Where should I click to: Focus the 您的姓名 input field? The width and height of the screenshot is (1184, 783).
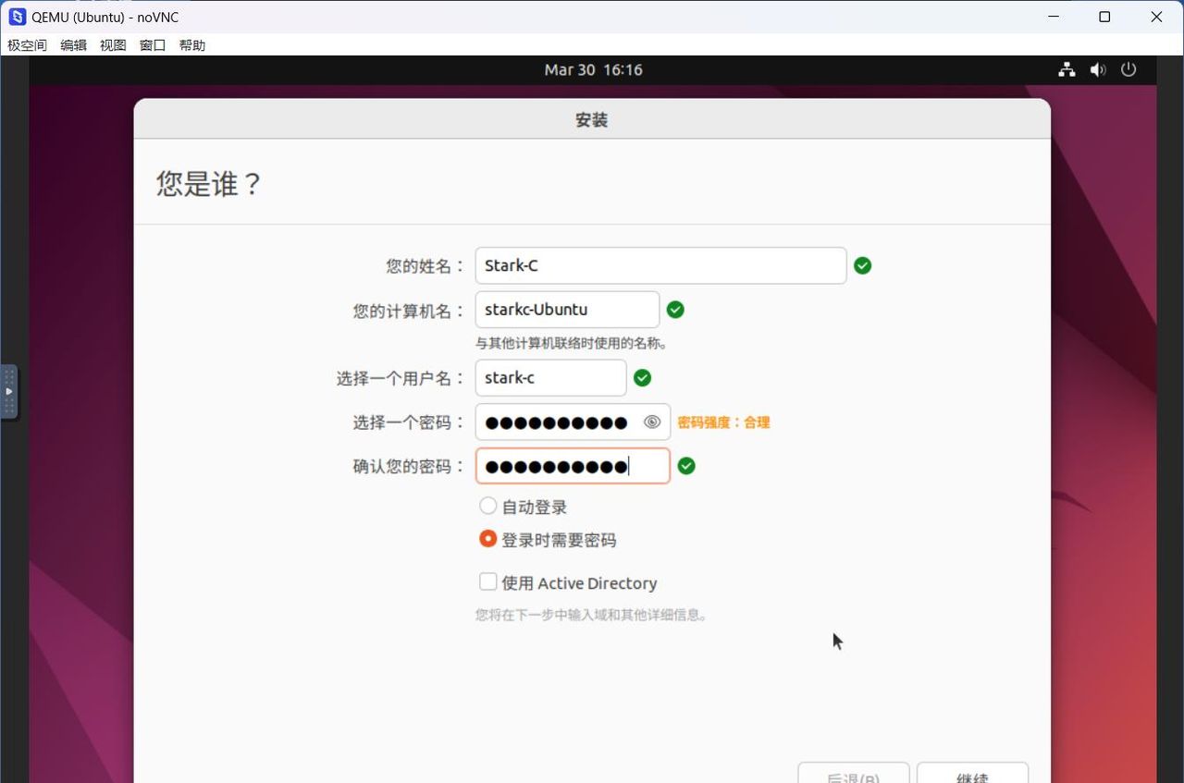pyautogui.click(x=660, y=265)
